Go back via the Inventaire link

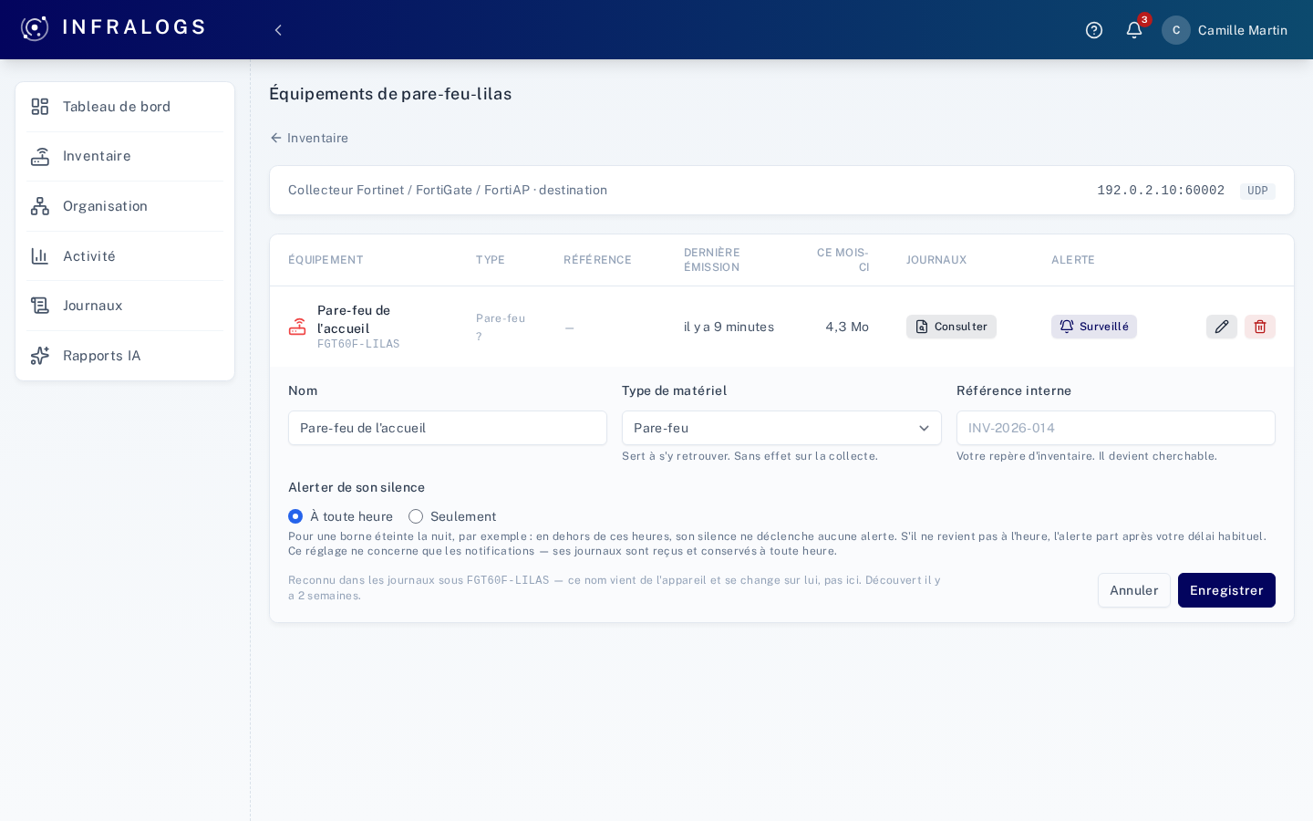pyautogui.click(x=309, y=138)
